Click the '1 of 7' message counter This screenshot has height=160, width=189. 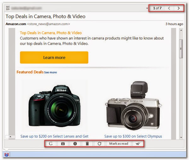point(157,8)
